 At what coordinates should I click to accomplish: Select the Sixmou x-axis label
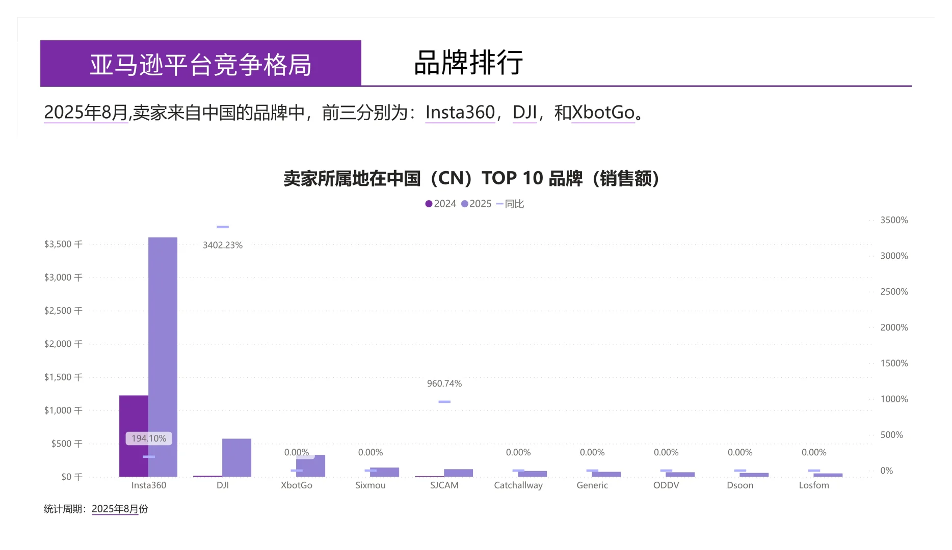(x=371, y=485)
